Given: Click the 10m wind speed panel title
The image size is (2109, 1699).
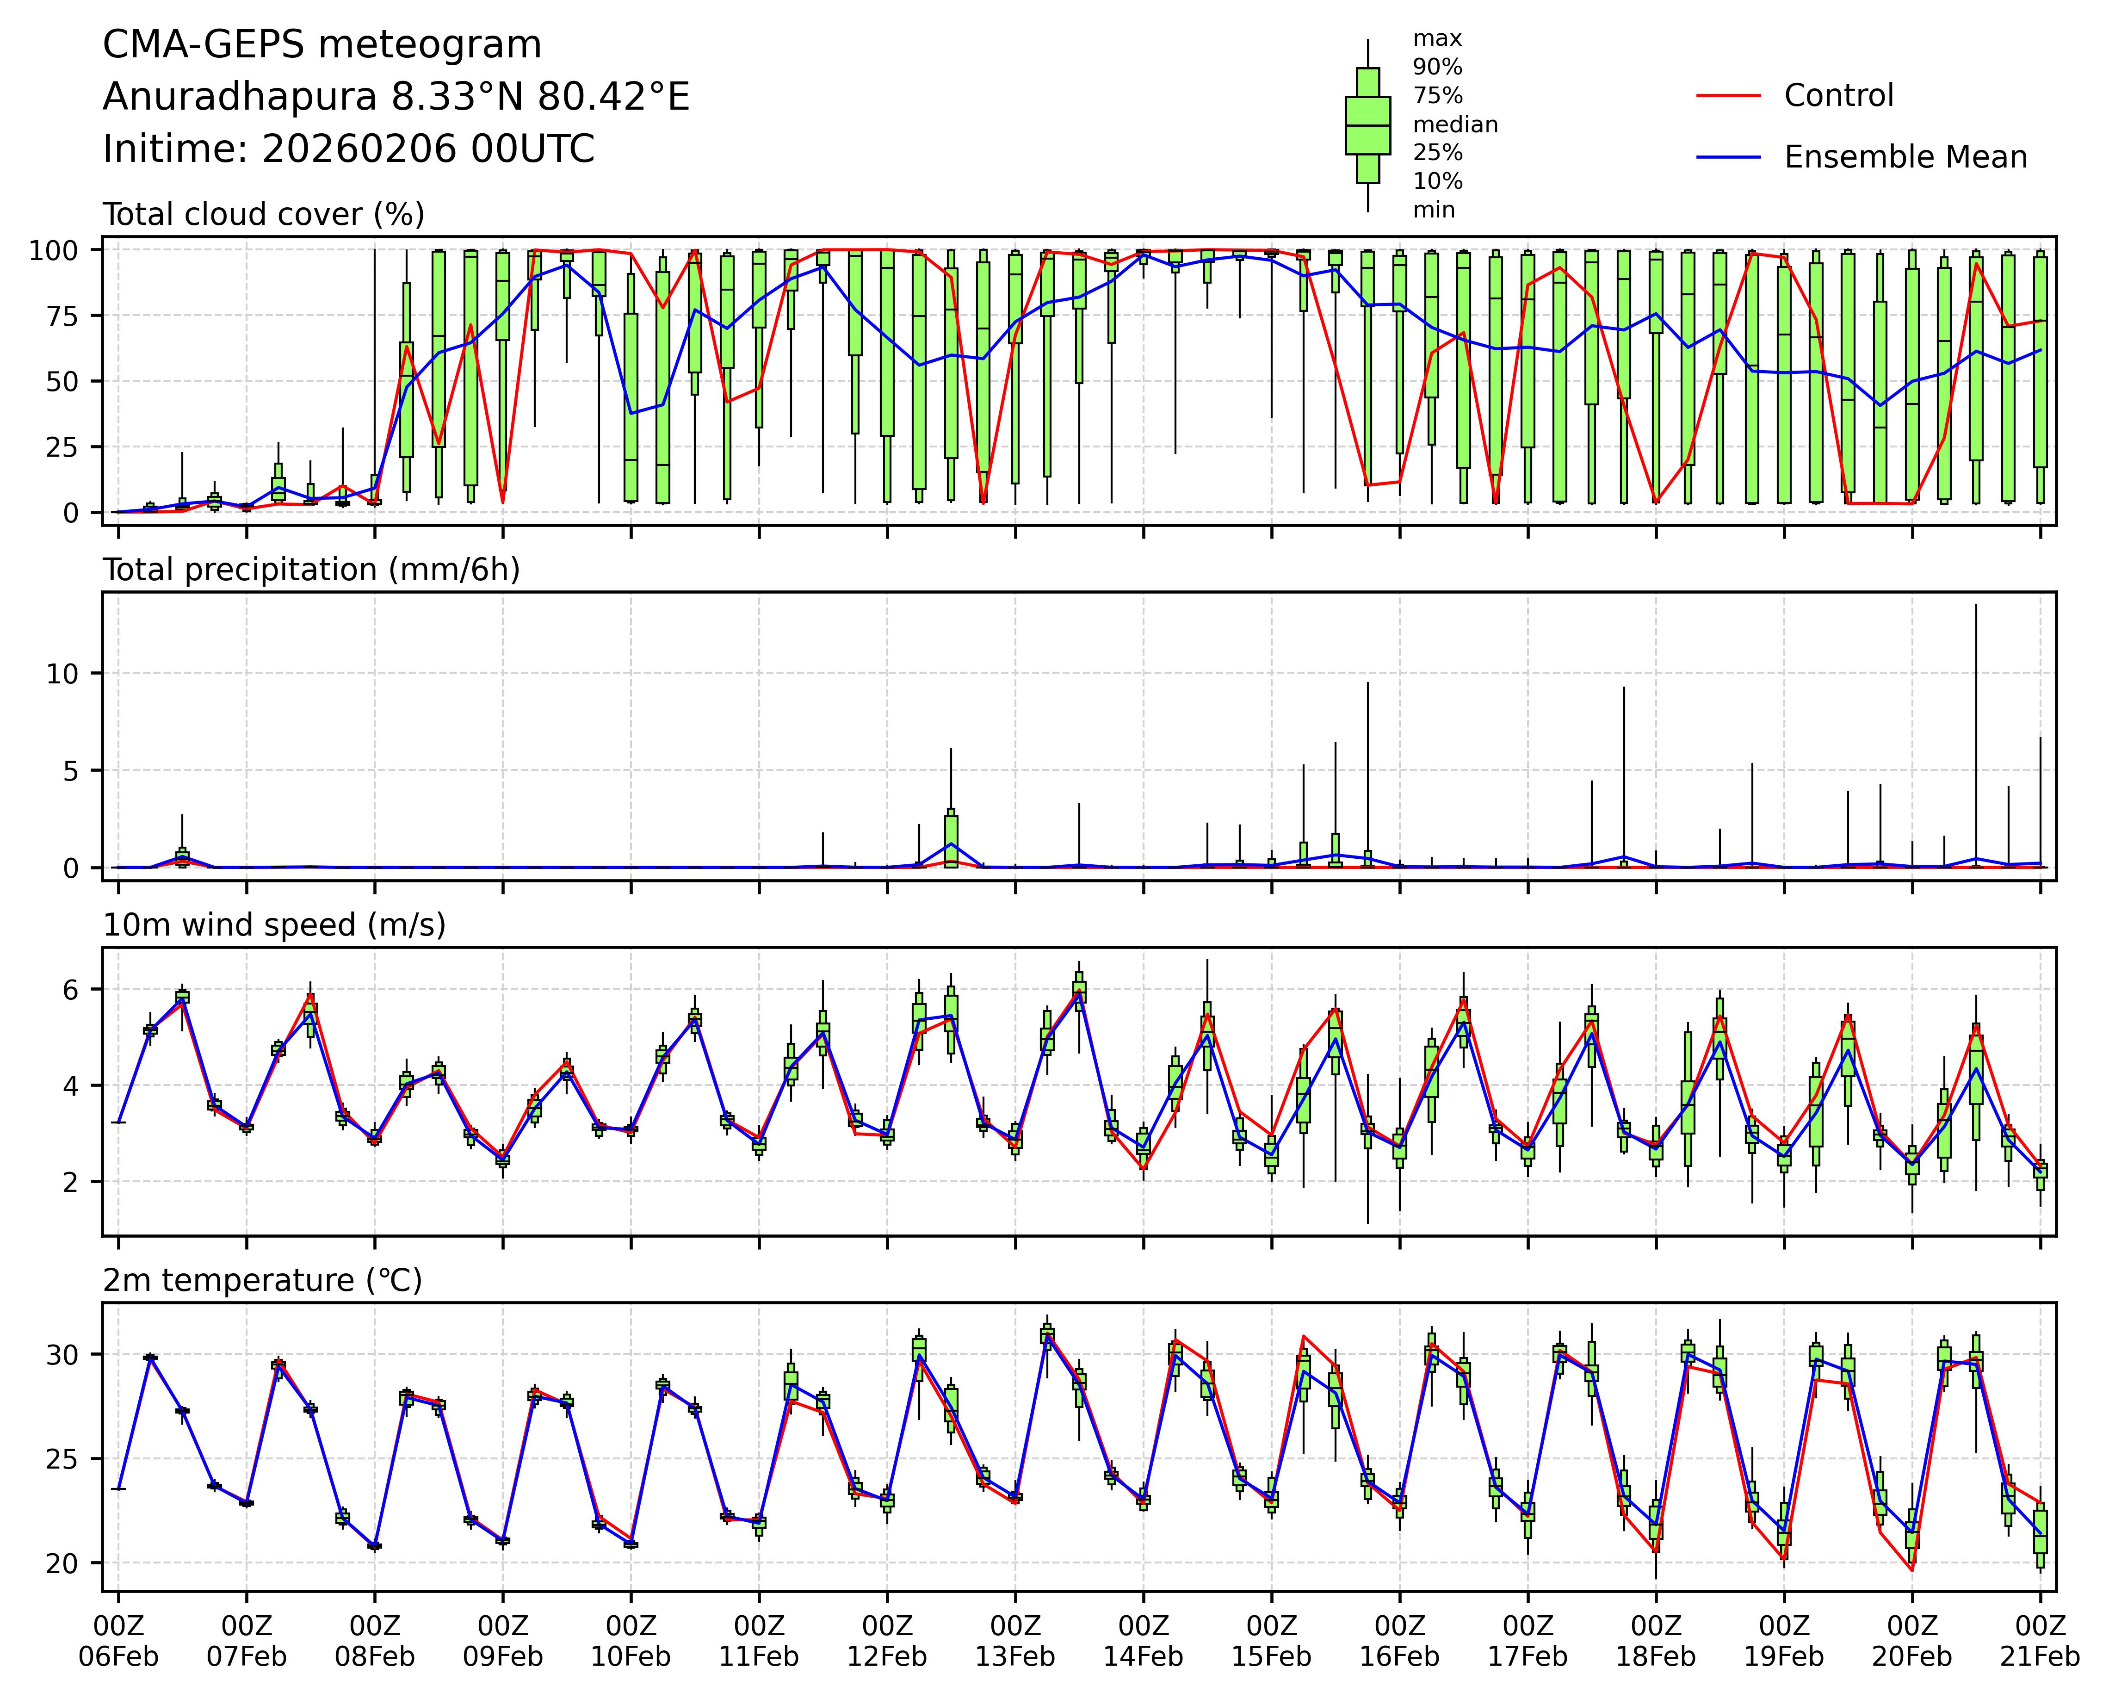Looking at the screenshot, I should pyautogui.click(x=274, y=925).
